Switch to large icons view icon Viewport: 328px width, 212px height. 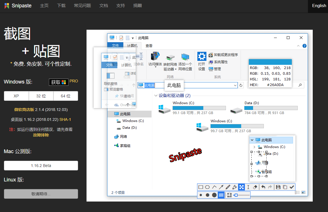(x=303, y=192)
